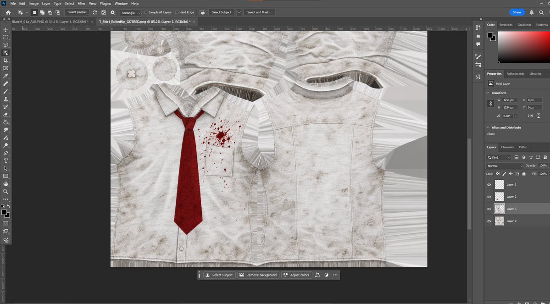Switch to the Adjustments tab
Screen dimensions: 550x304
[x=515, y=74]
